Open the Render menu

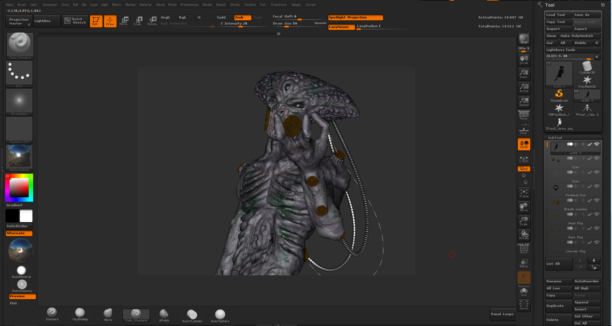(207, 5)
